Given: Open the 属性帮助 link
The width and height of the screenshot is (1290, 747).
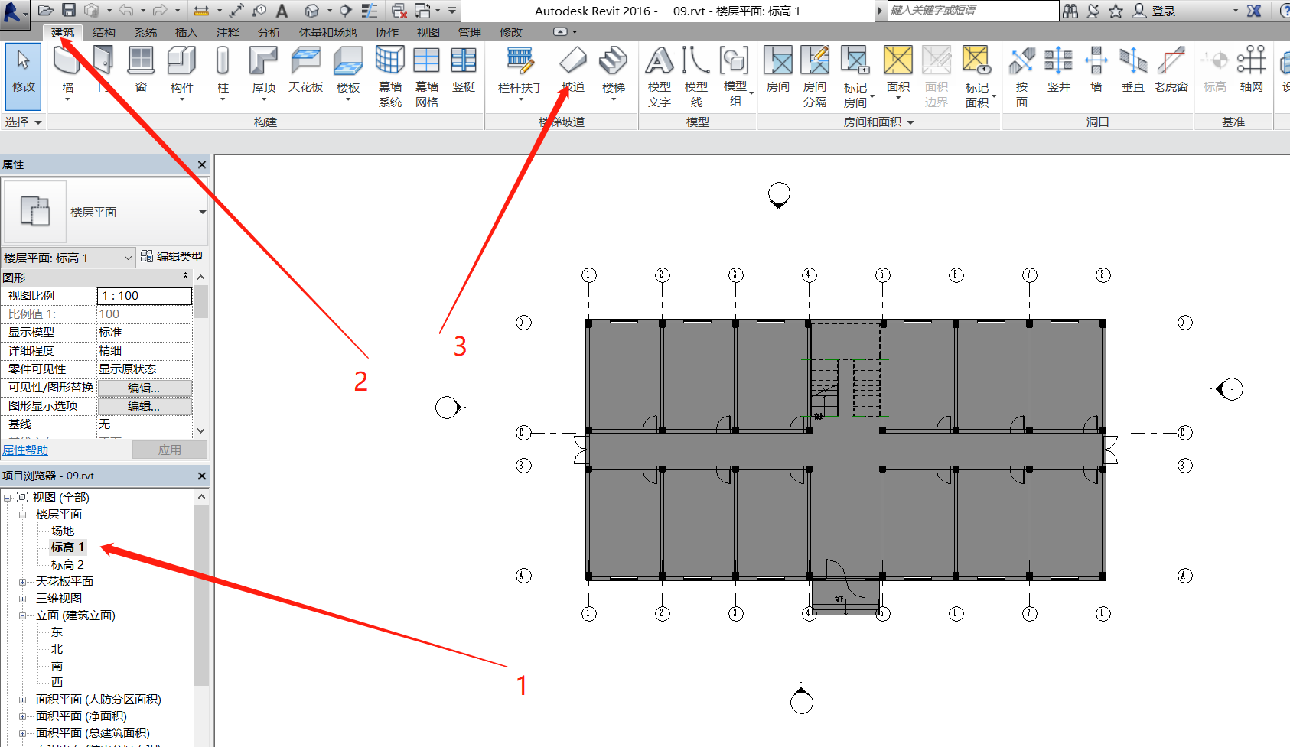Looking at the screenshot, I should click(25, 450).
